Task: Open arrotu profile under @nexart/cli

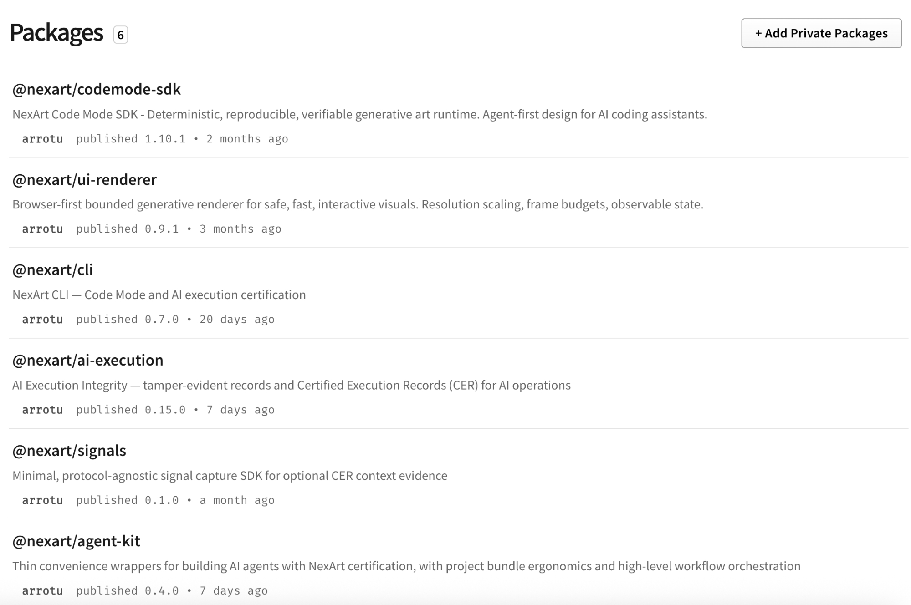Action: [x=42, y=320]
